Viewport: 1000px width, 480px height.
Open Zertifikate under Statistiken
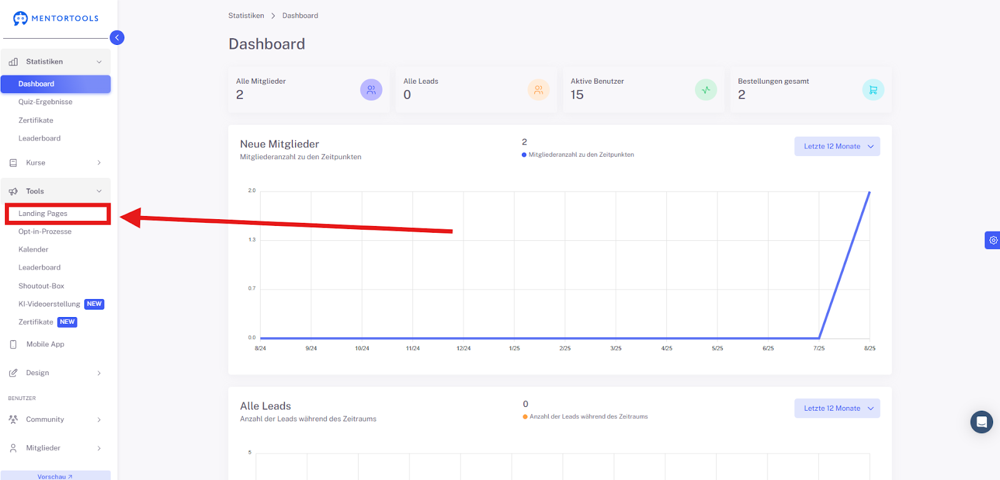coord(36,120)
